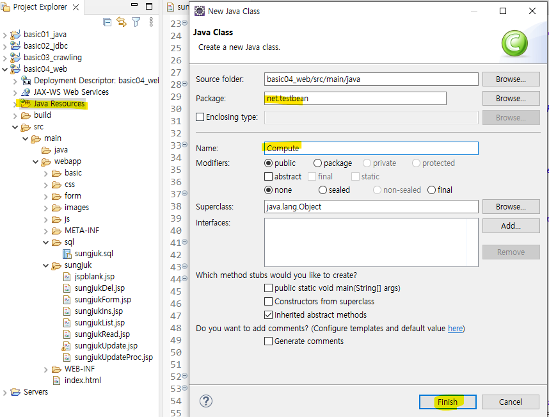549x417 pixels.
Task: Click Collapse All icon in Project Explorer
Action: tap(107, 22)
